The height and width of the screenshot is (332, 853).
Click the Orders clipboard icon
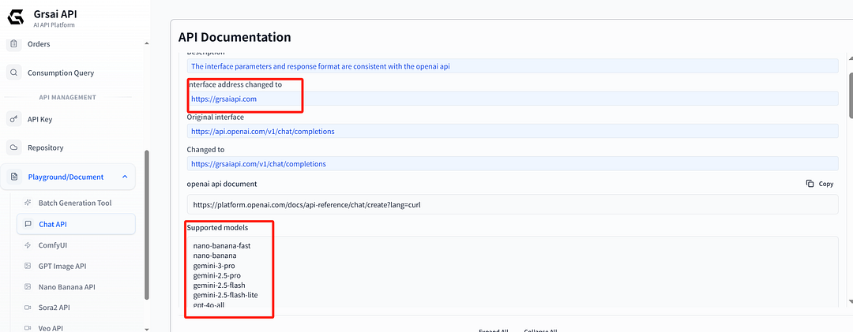13,44
